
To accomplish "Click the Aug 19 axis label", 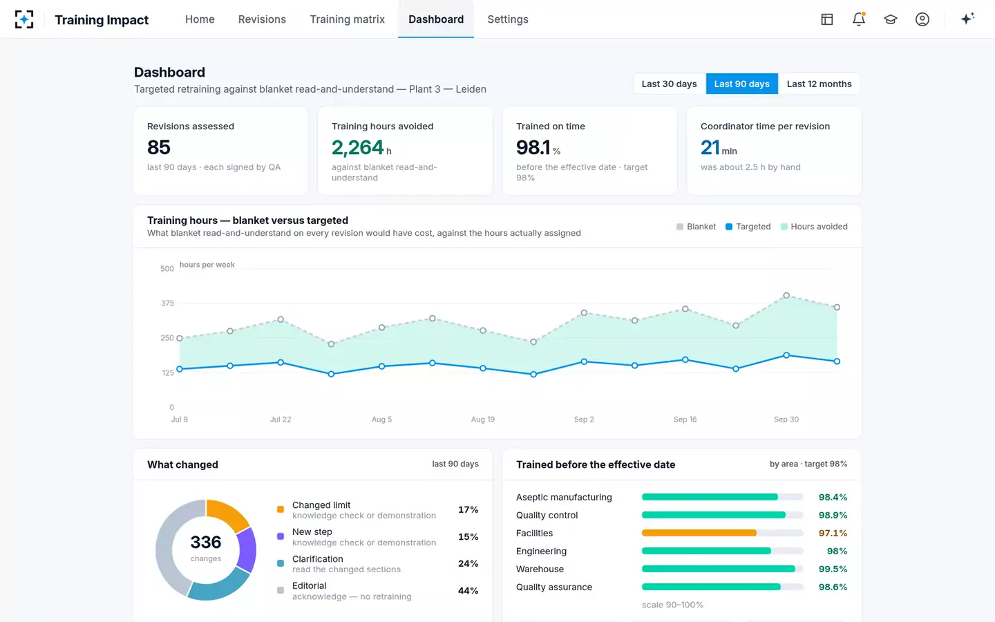I will click(483, 420).
